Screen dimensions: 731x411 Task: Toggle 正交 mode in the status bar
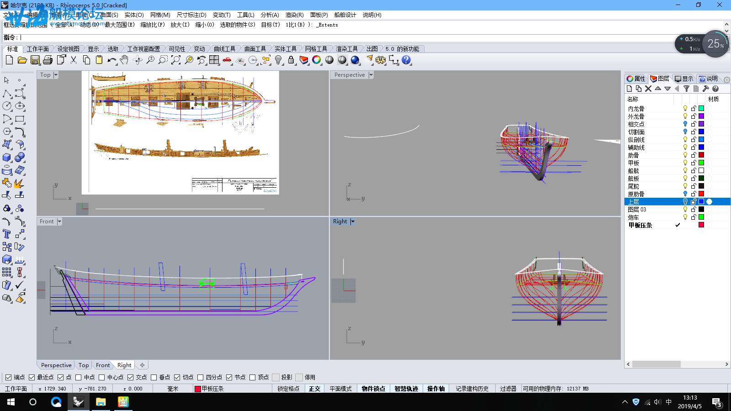[x=314, y=389]
